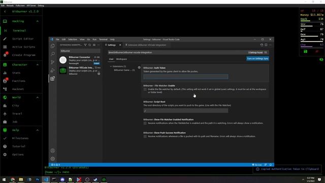Open the Selection menu in VS Code
The width and height of the screenshot is (325, 183).
[73, 40]
